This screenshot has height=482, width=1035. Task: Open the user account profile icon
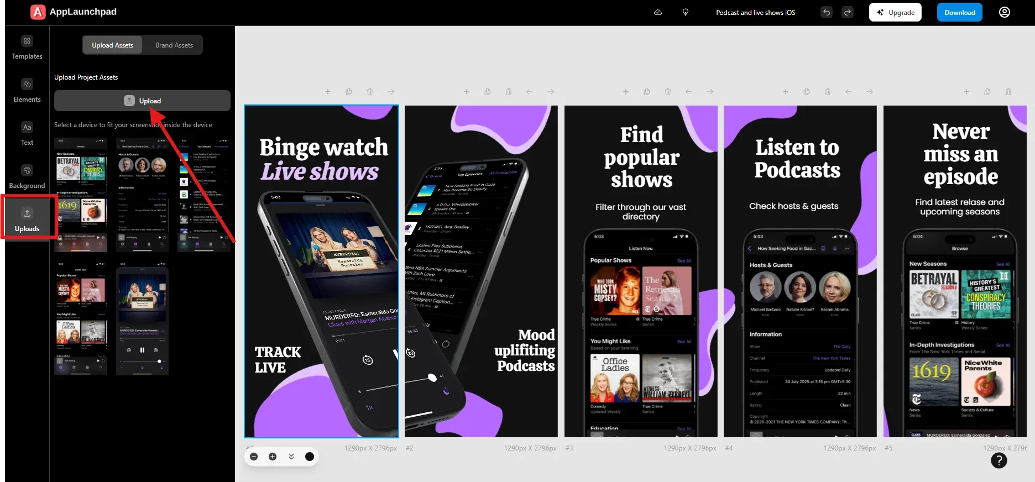click(1004, 12)
